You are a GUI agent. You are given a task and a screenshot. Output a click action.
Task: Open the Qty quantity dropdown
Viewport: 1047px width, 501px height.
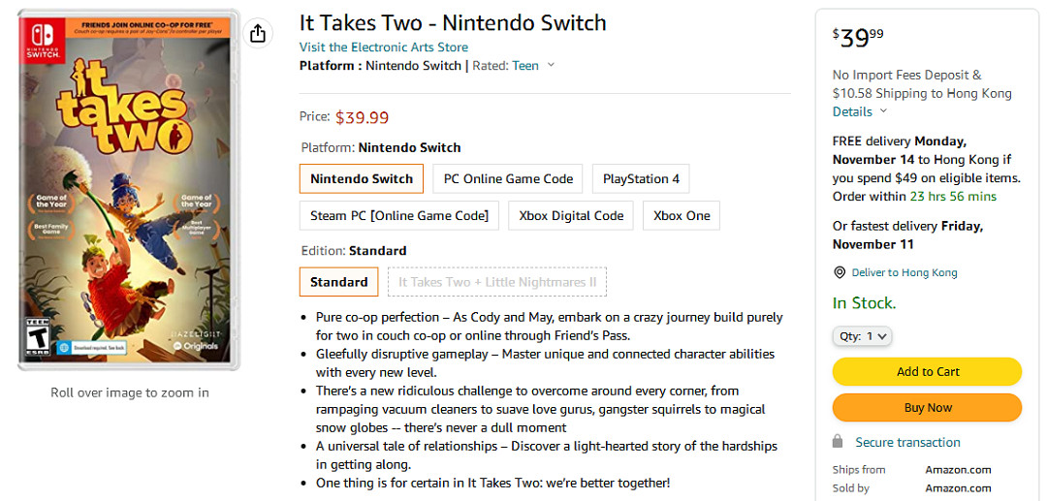tap(862, 336)
